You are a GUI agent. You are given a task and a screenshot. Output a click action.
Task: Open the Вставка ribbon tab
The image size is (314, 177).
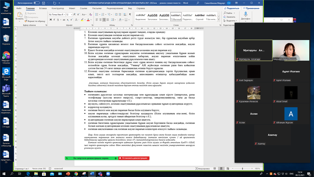coord(43,8)
